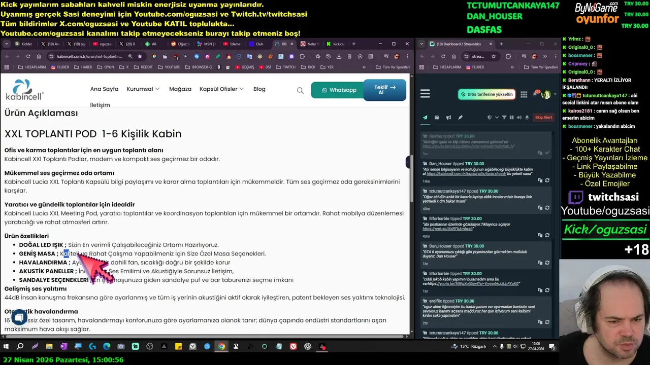Toggle the shield moderation icon in Streamlabs

[490, 118]
